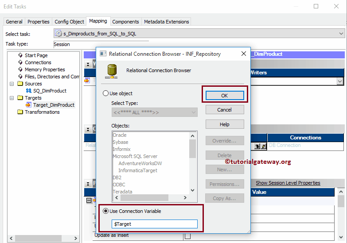Click the Cancel button
Screen dimensions: 347x243
[x=225, y=110]
